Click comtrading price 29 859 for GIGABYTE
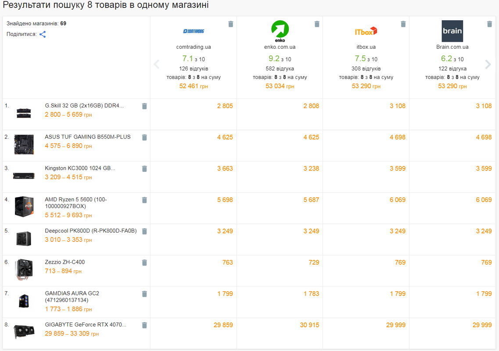This screenshot has height=351, width=499. (x=223, y=325)
